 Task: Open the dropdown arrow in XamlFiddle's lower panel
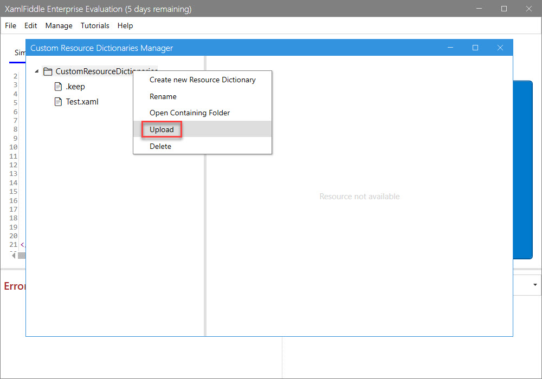click(535, 285)
